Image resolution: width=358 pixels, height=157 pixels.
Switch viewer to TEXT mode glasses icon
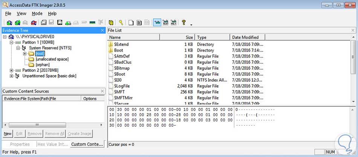tap(165, 22)
